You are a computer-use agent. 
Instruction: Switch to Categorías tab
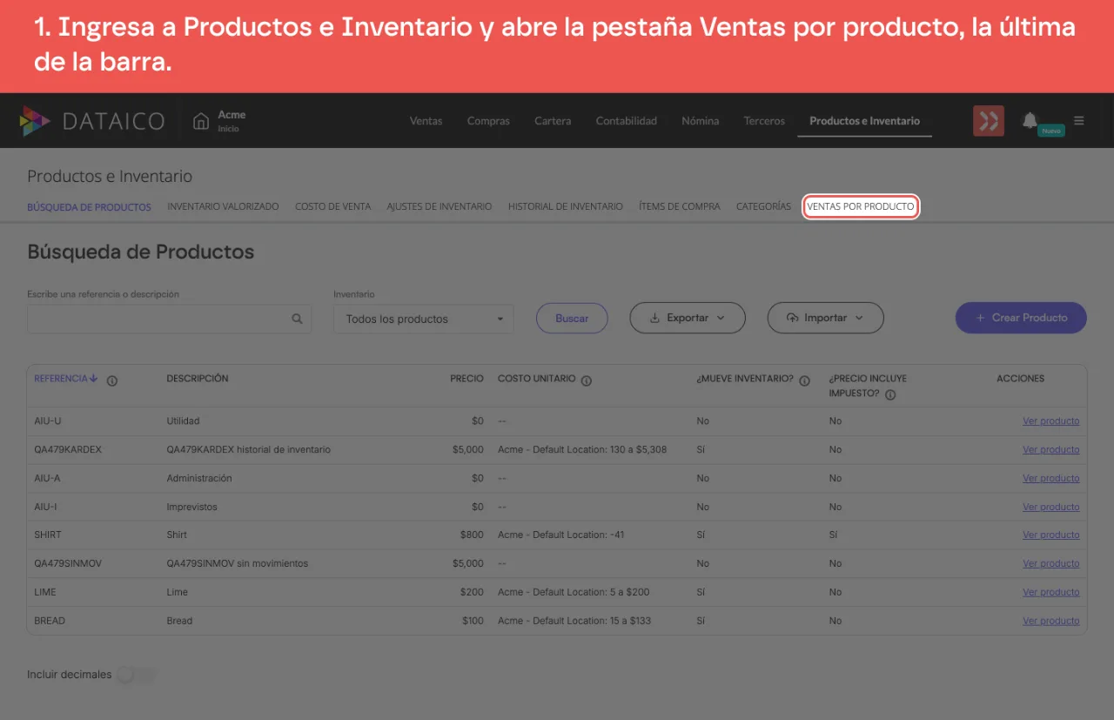tap(763, 207)
